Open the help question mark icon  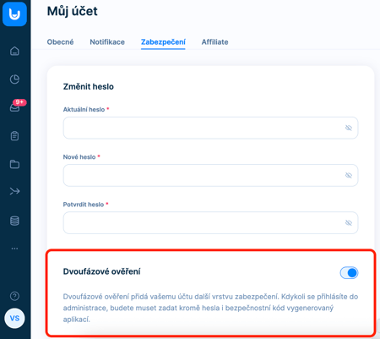click(14, 296)
